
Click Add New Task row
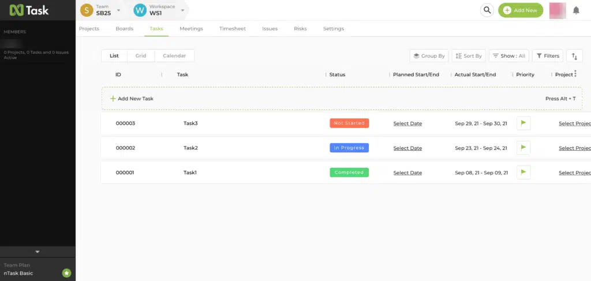click(342, 99)
